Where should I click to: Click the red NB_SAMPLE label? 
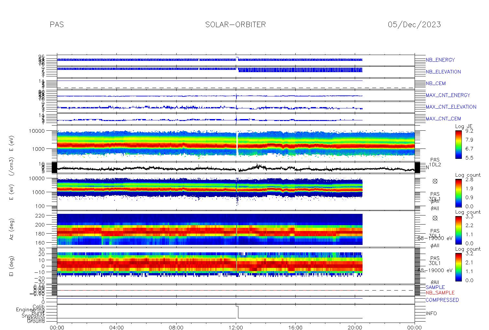click(x=440, y=293)
